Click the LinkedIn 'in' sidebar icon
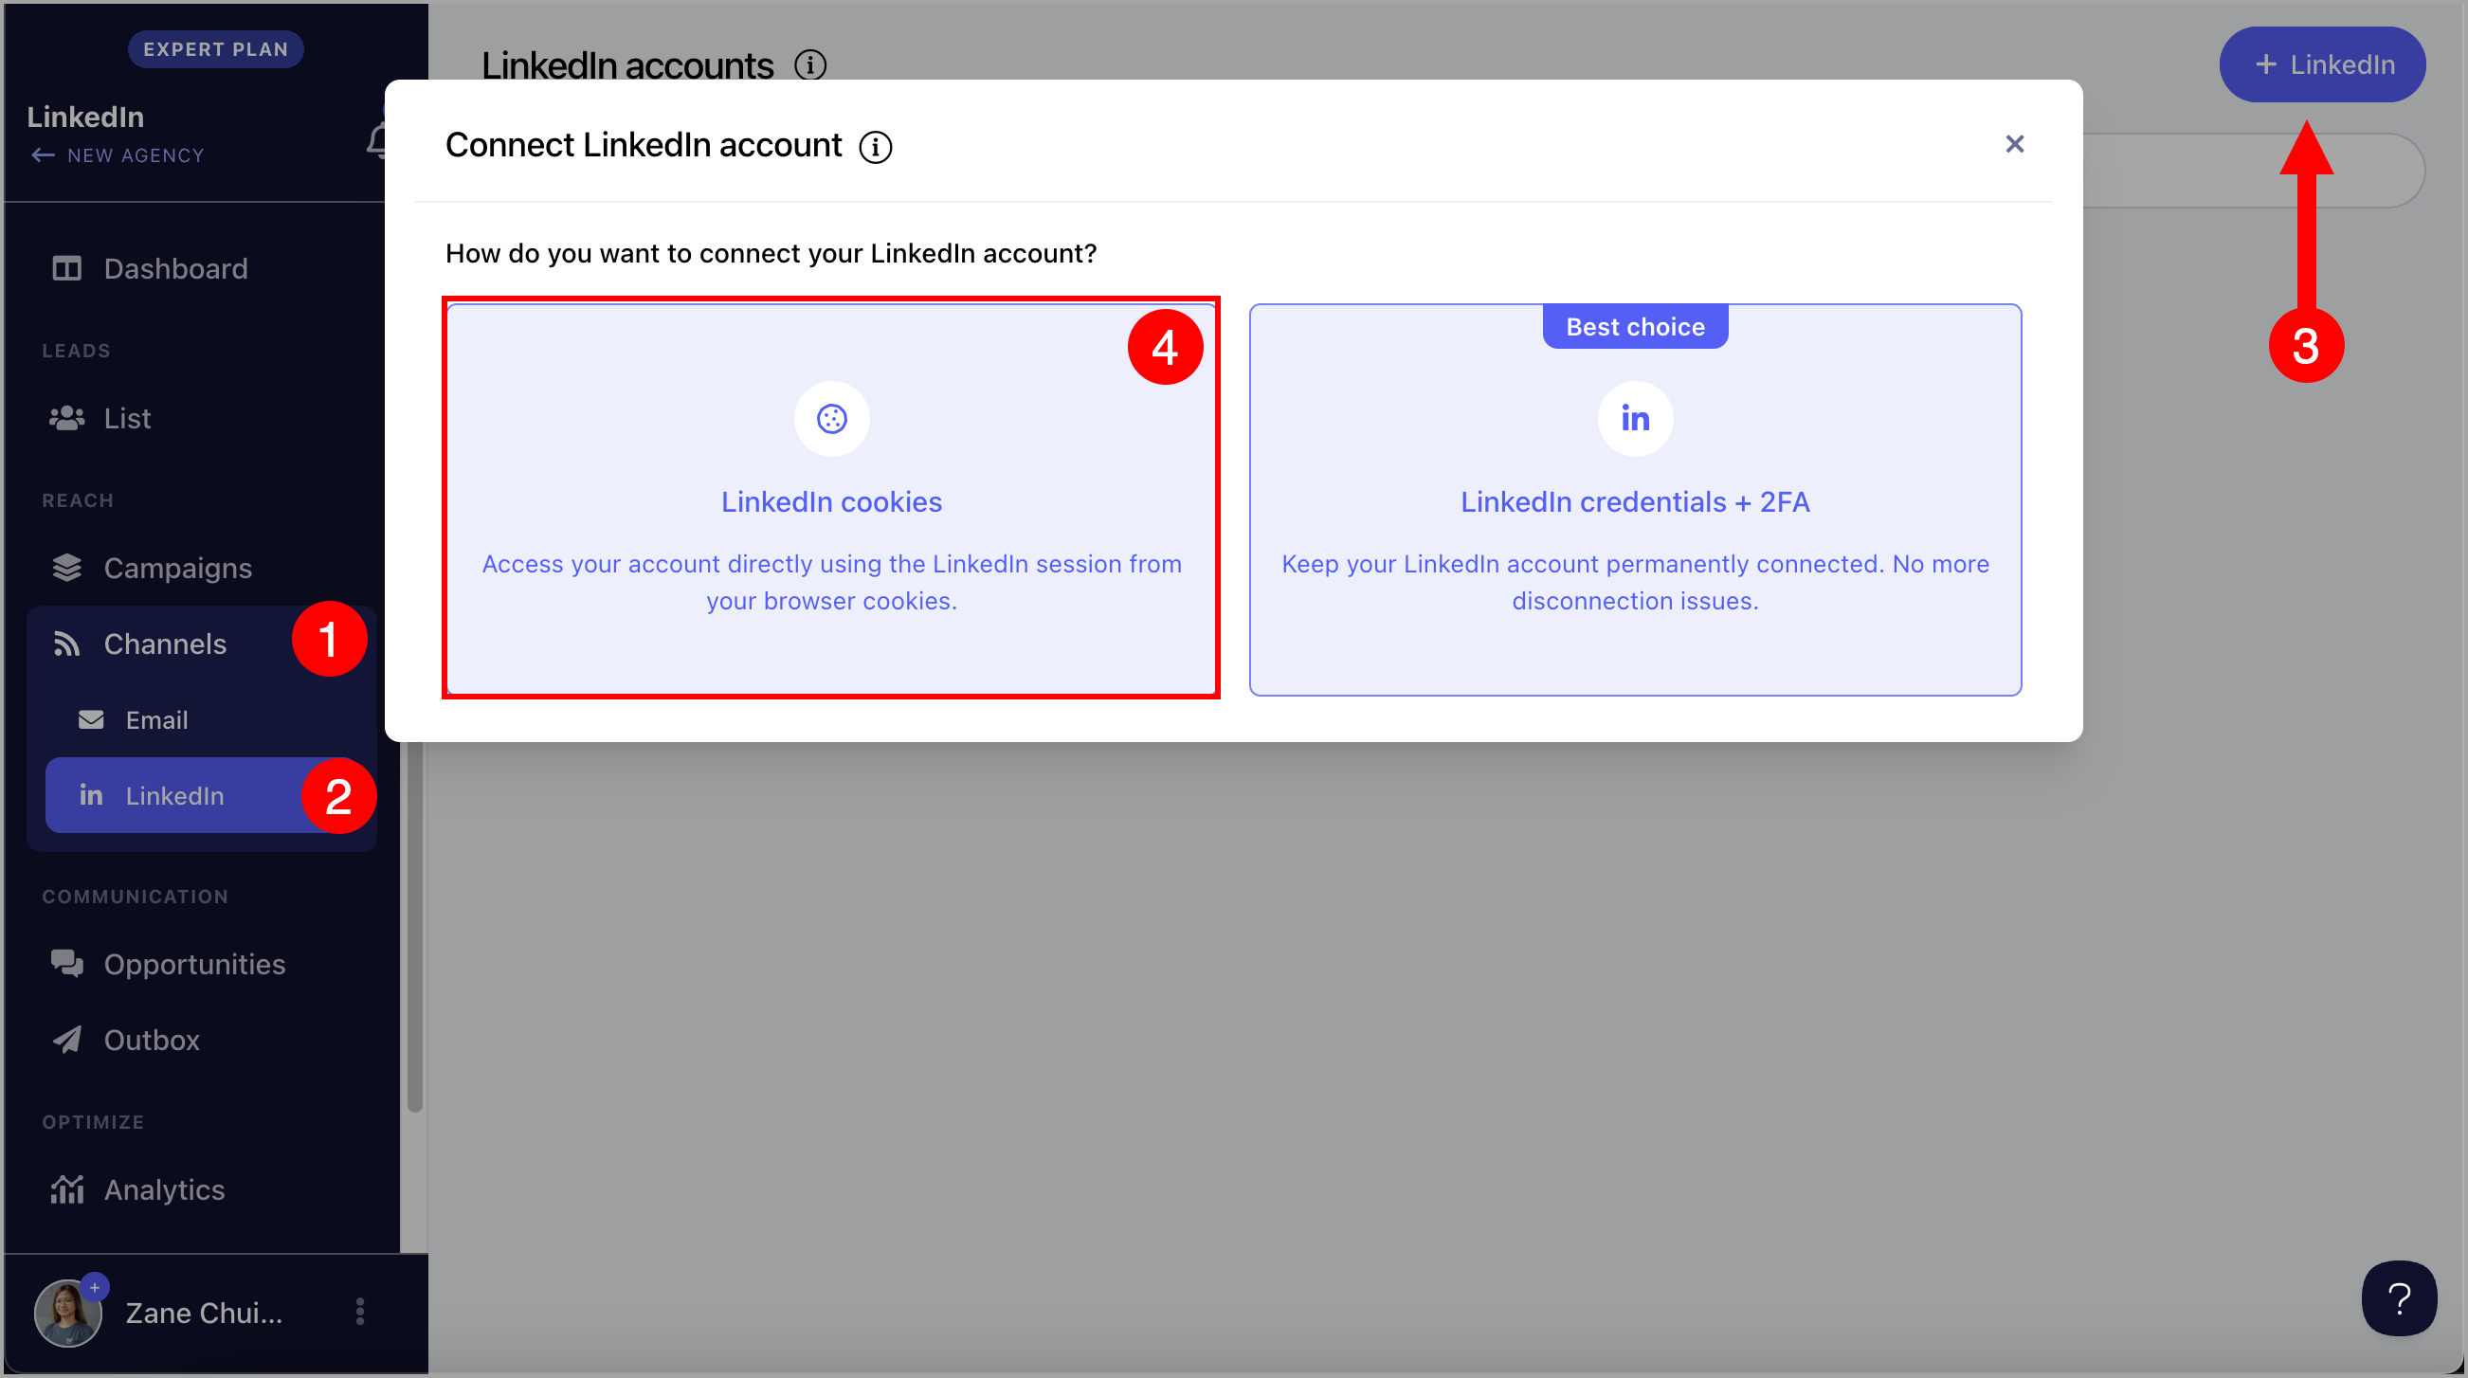This screenshot has height=1378, width=2468. (91, 794)
